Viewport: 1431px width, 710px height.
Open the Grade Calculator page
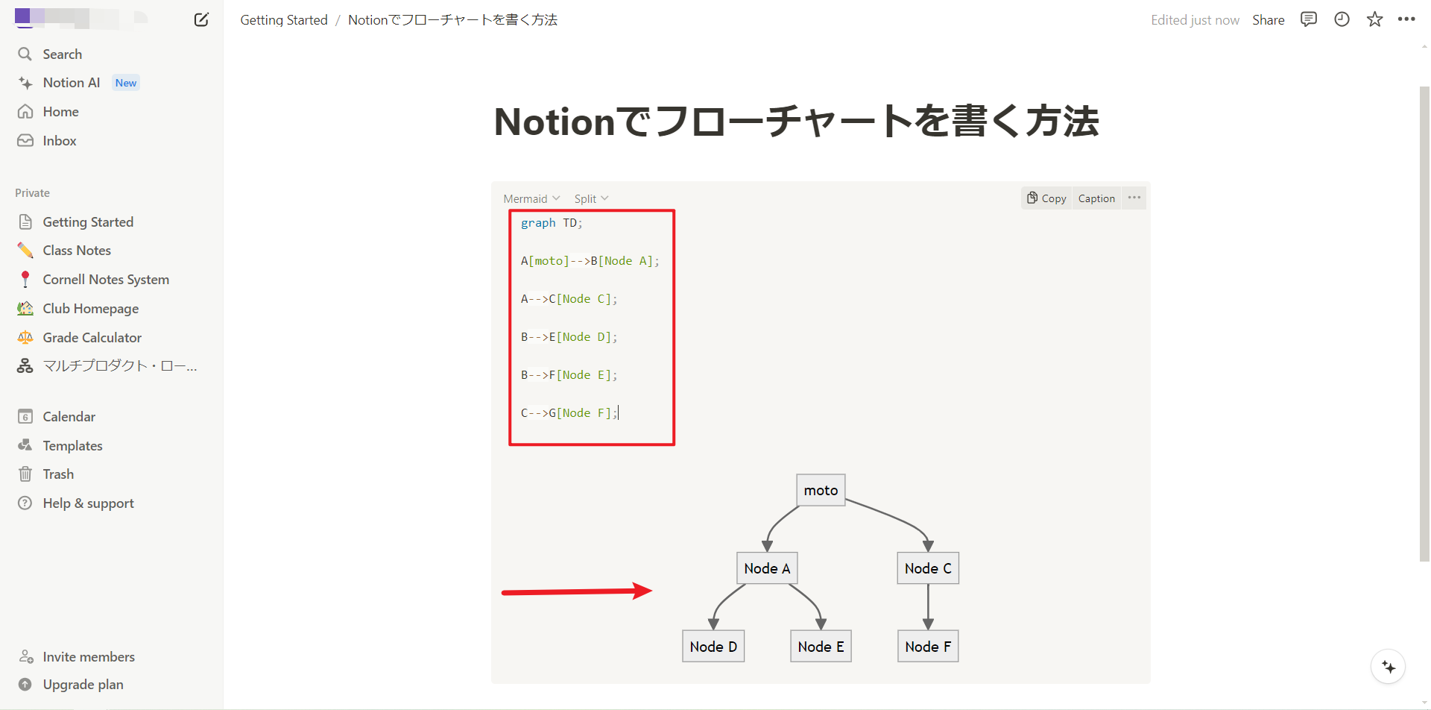point(92,338)
